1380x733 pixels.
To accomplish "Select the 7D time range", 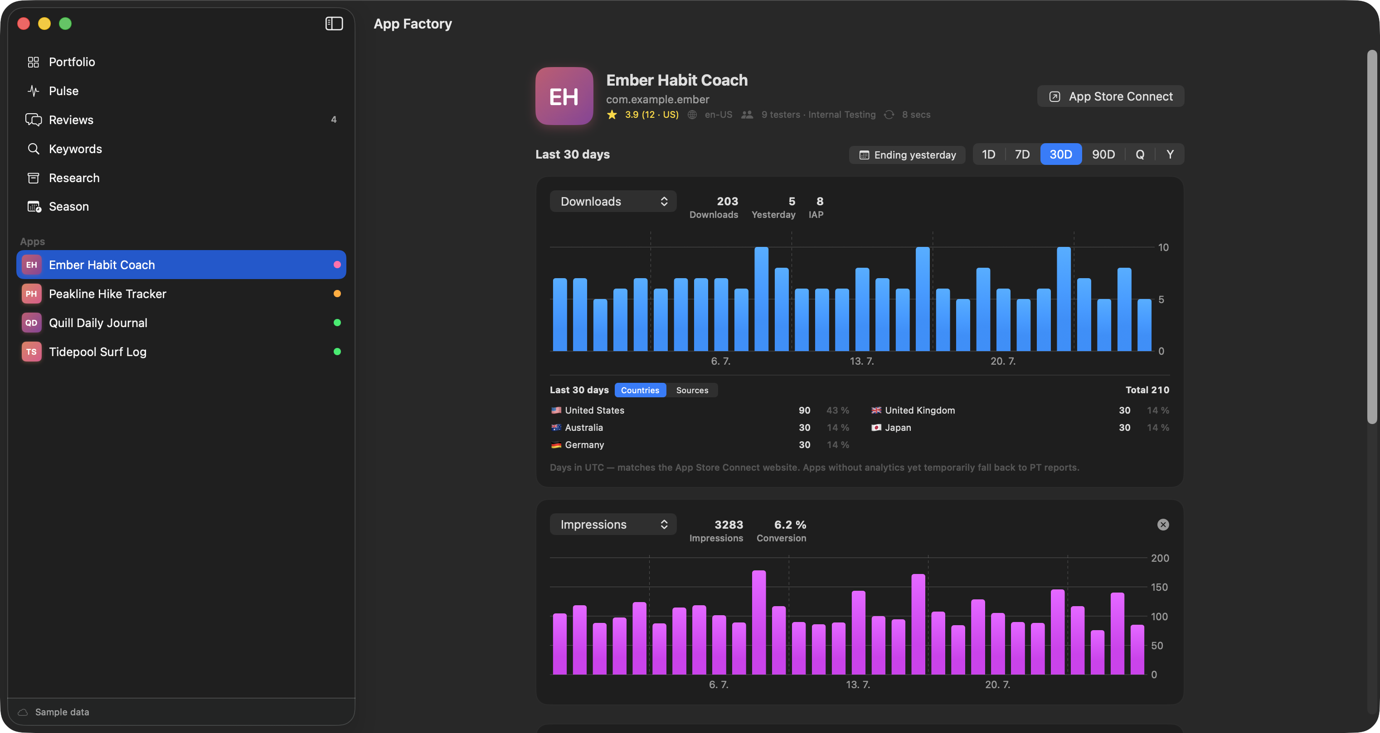I will click(x=1022, y=155).
